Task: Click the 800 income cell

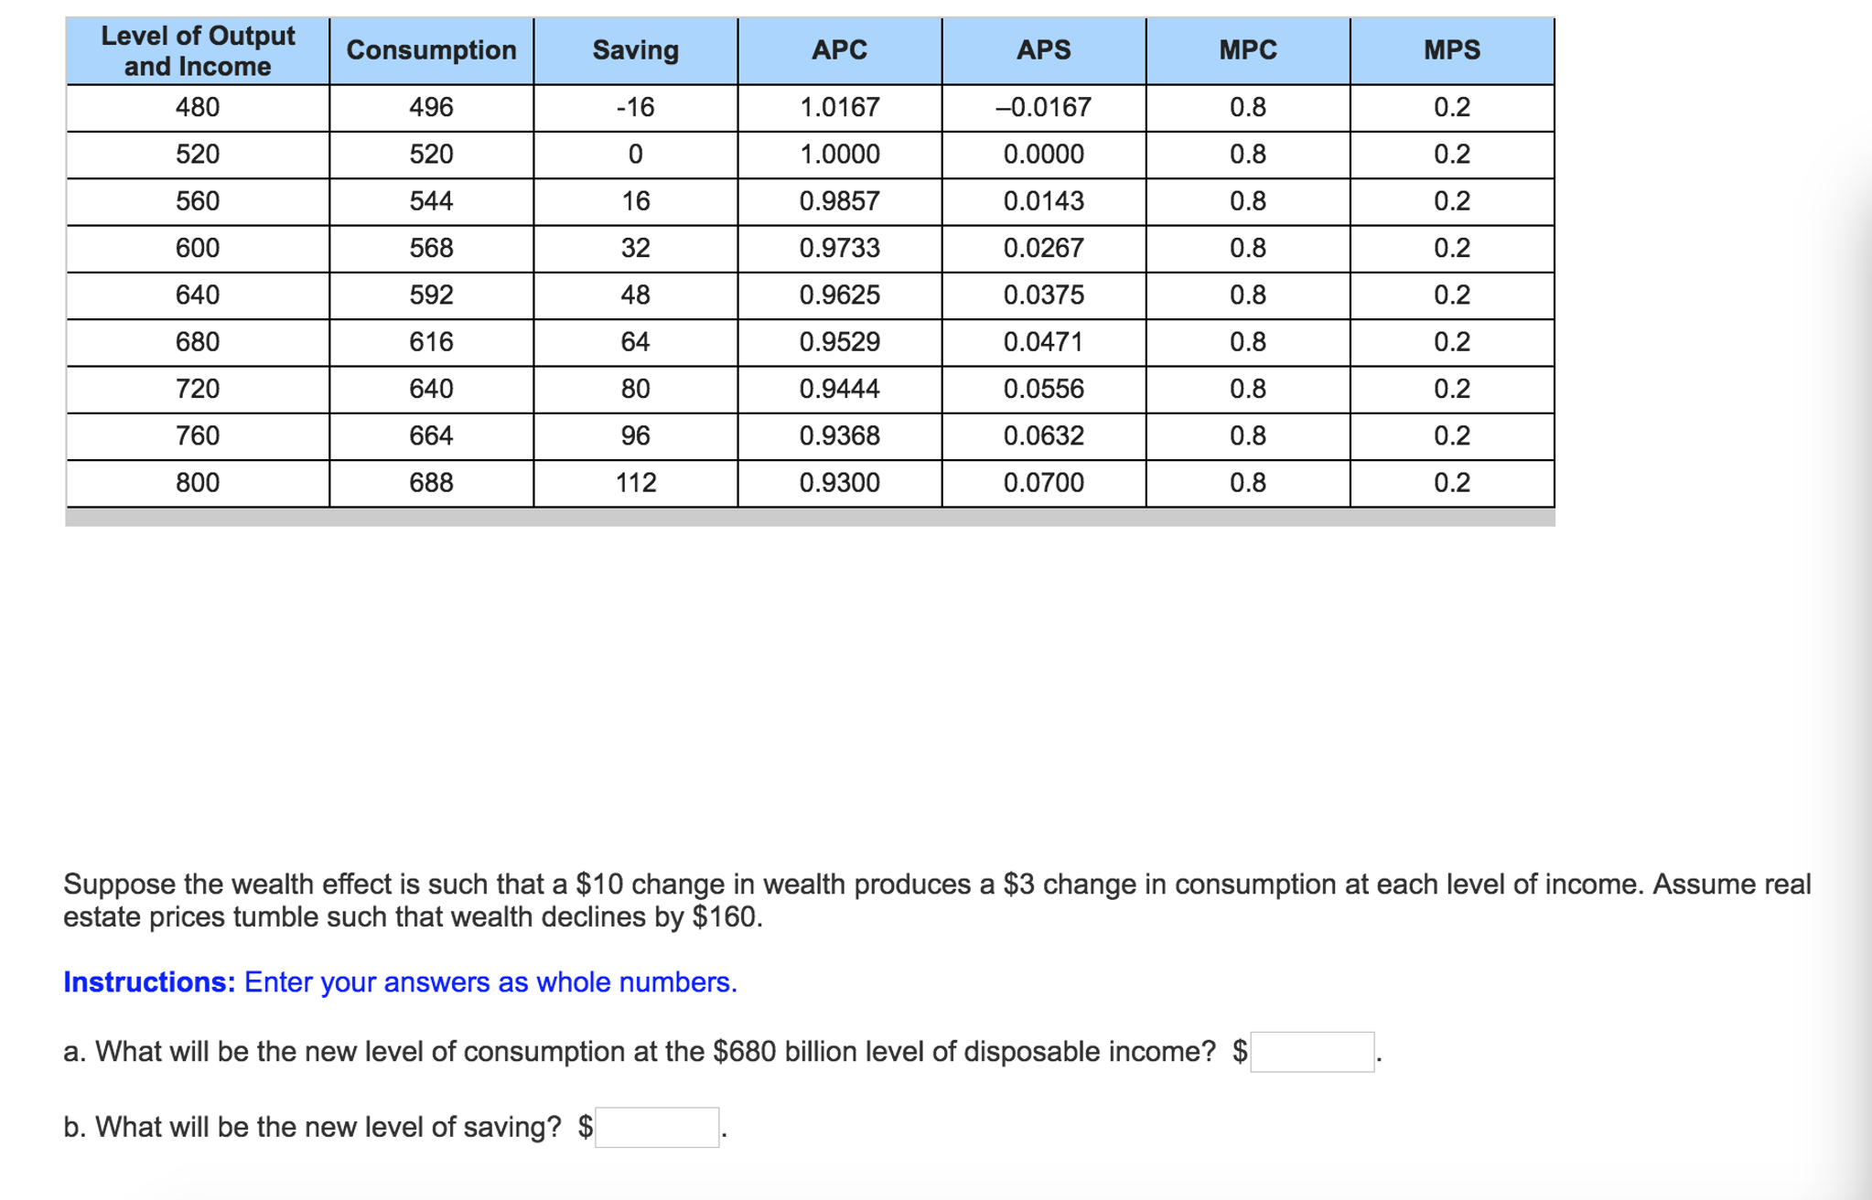Action: pyautogui.click(x=198, y=483)
